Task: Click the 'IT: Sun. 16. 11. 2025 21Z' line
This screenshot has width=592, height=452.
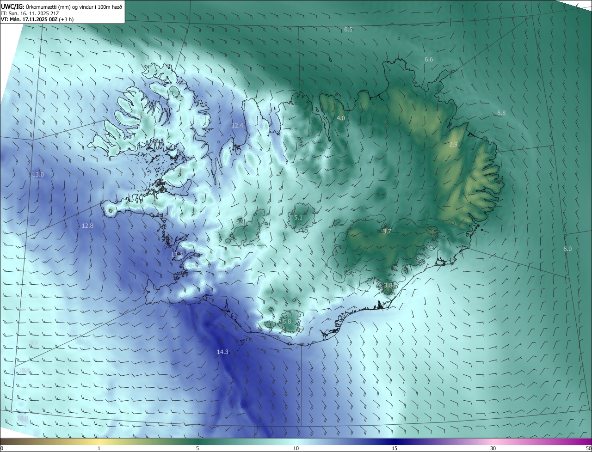Action: click(30, 13)
